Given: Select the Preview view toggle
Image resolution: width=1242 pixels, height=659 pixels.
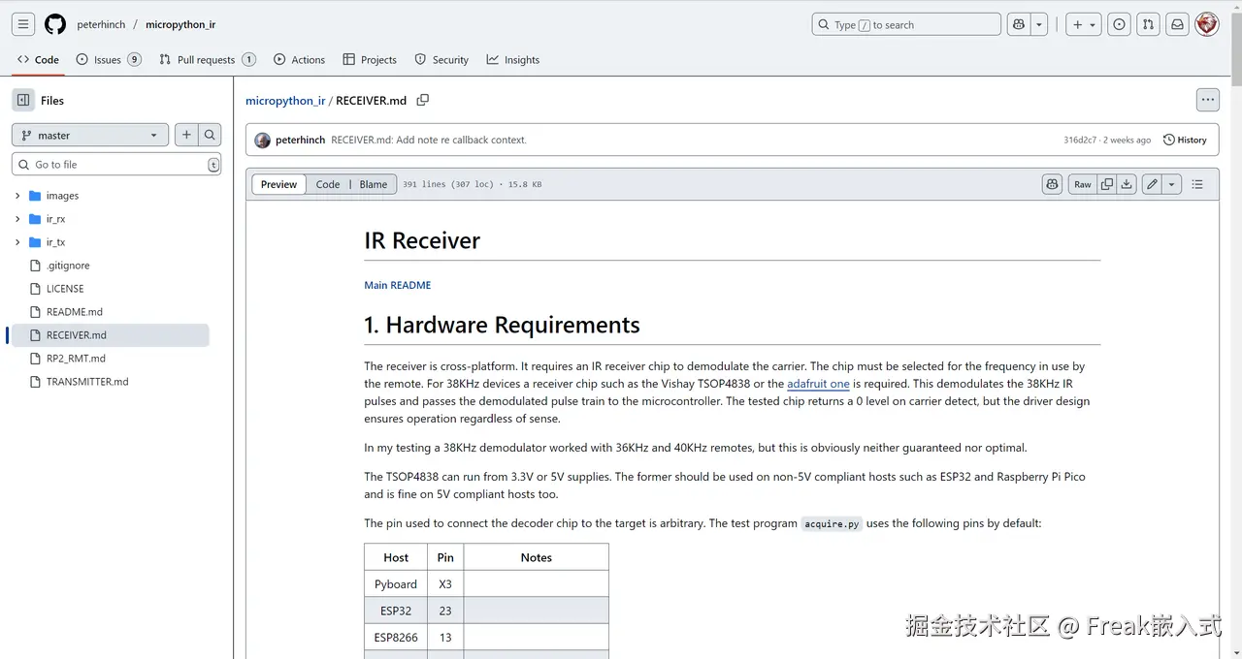Looking at the screenshot, I should pos(278,184).
